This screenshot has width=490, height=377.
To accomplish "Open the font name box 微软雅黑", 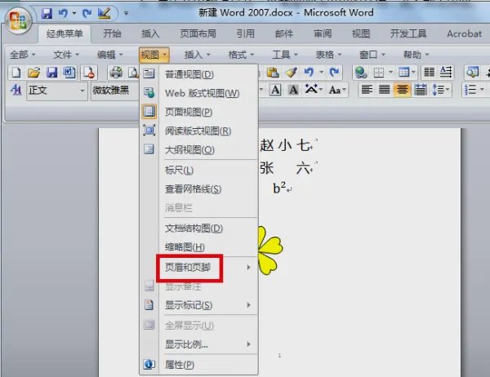I will (115, 91).
